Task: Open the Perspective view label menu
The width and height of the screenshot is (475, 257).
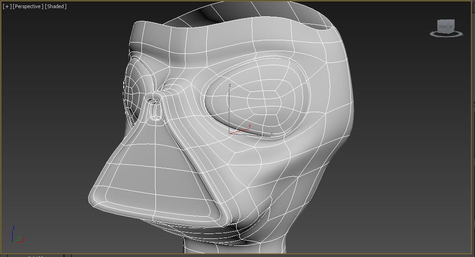Action: pyautogui.click(x=28, y=6)
